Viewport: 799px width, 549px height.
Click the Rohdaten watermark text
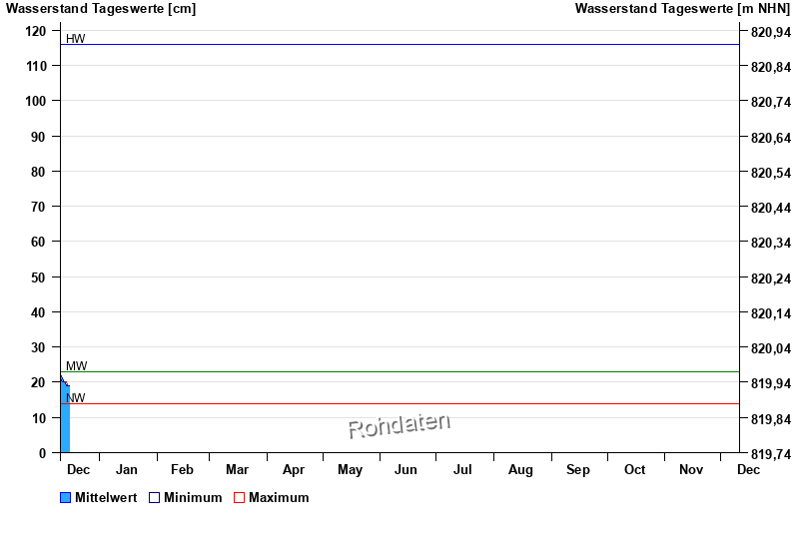point(399,425)
